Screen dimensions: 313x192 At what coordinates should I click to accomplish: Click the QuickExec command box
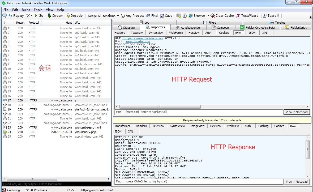tap(56, 184)
